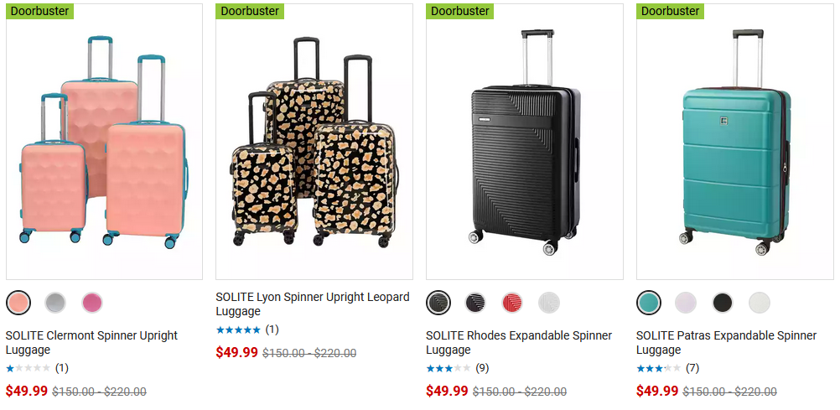This screenshot has width=840, height=410.
Task: View the leopard print Lyon luggage image
Action: pyautogui.click(x=314, y=142)
